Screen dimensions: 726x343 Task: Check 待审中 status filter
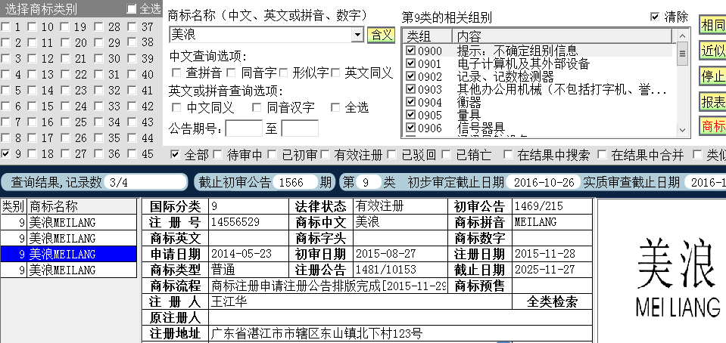click(217, 154)
